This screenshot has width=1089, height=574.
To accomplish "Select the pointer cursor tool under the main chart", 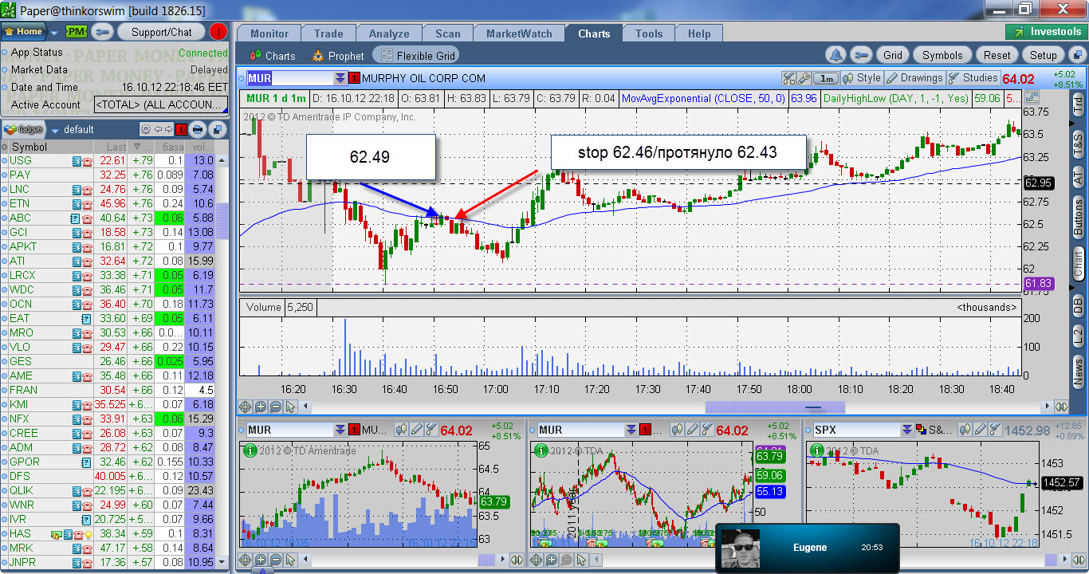I will click(x=290, y=407).
